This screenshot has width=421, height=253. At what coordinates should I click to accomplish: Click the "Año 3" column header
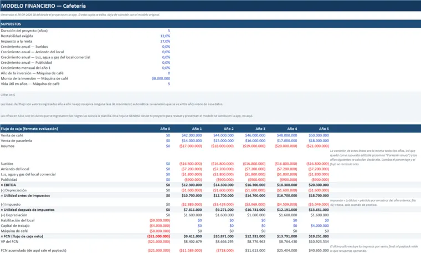click(260, 129)
